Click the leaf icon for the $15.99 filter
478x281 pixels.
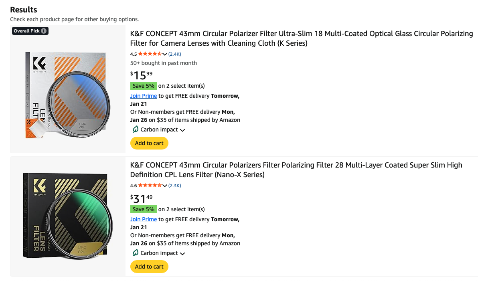click(x=136, y=129)
